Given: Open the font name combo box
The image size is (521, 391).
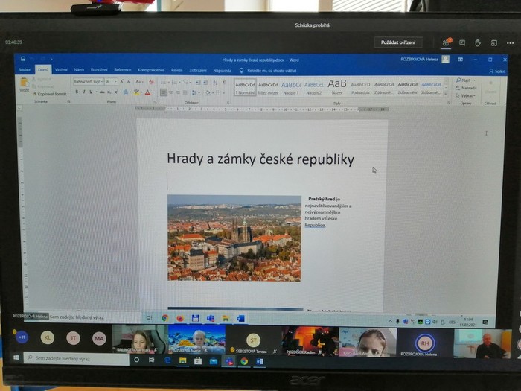Looking at the screenshot, I should click(x=88, y=81).
